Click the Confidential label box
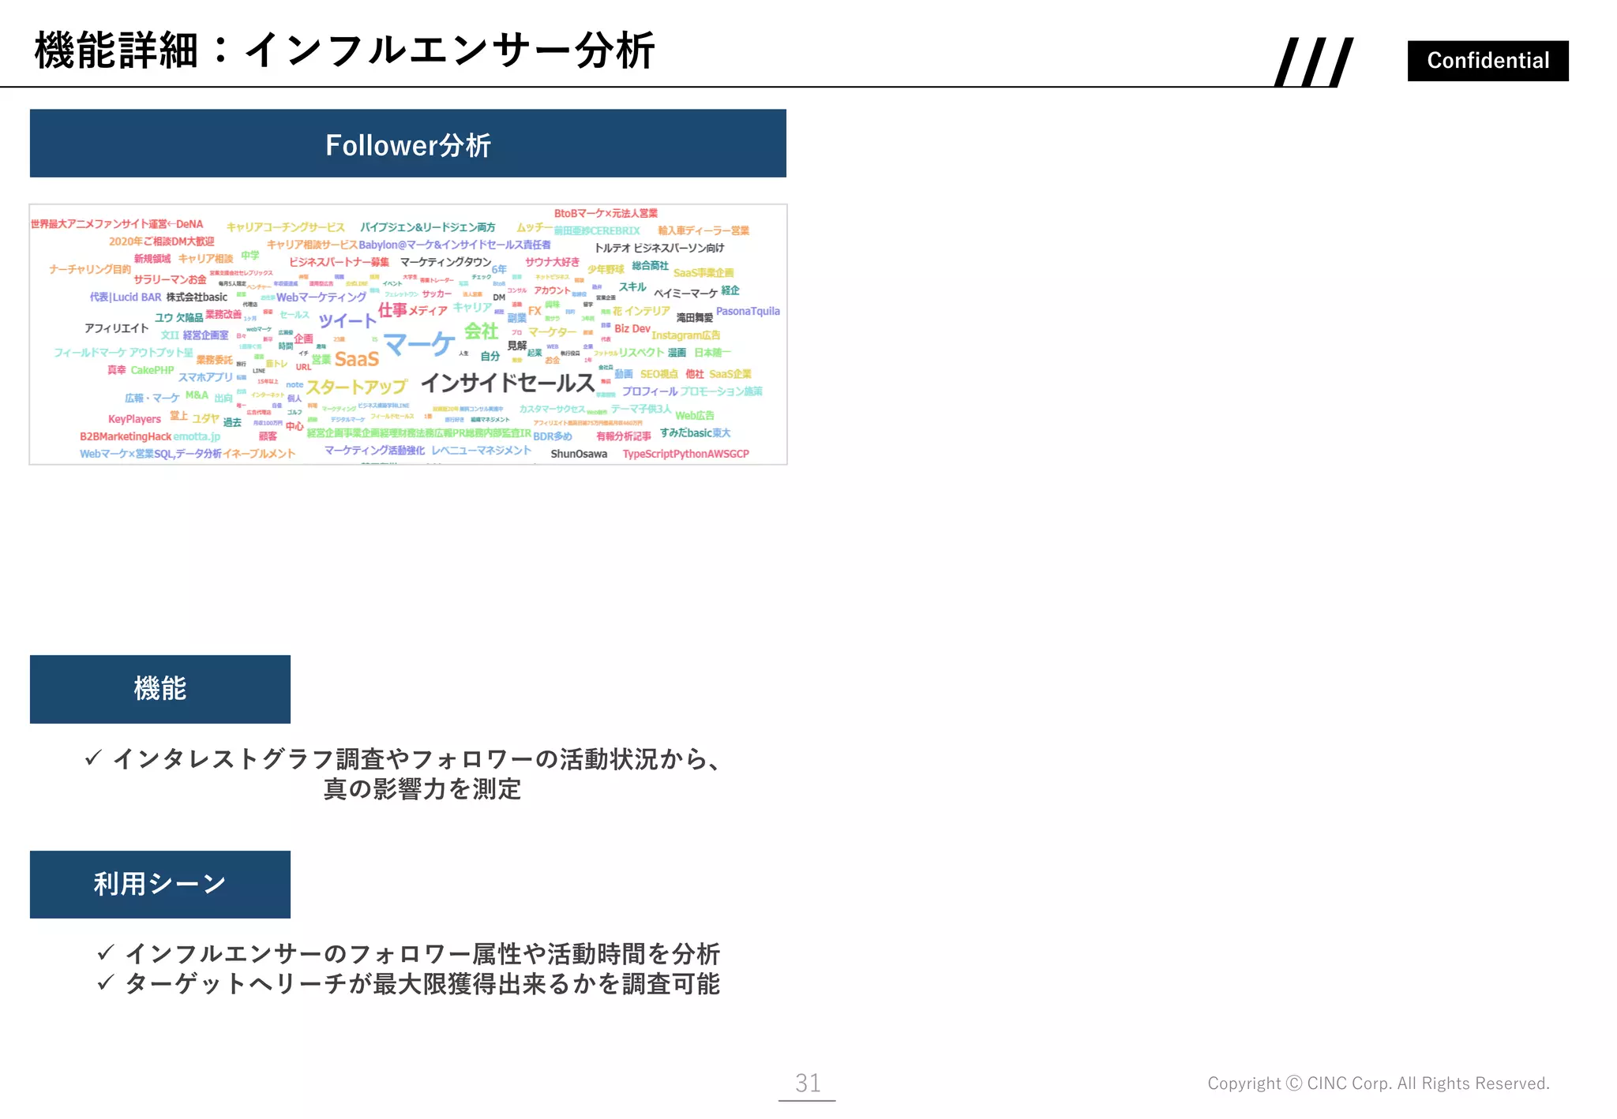The image size is (1617, 1119). 1488,61
